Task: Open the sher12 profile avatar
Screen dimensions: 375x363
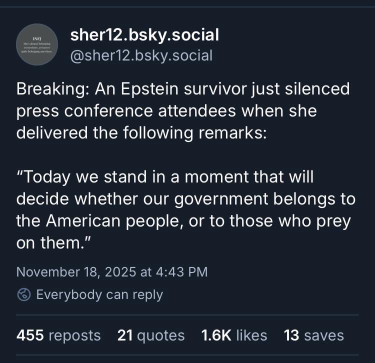Action: point(37,44)
